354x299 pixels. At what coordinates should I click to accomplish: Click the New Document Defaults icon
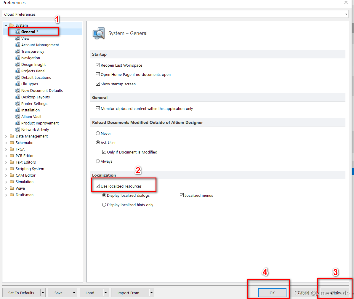coord(17,91)
